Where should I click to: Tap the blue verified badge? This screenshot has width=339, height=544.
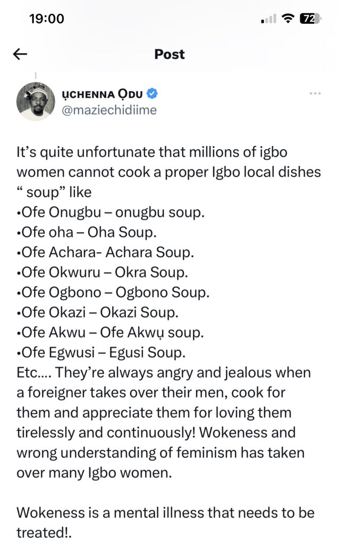(152, 95)
